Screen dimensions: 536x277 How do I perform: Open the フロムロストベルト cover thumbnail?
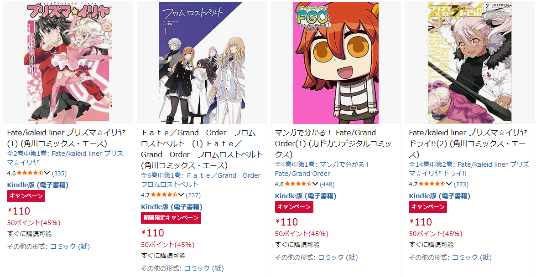coord(202,62)
